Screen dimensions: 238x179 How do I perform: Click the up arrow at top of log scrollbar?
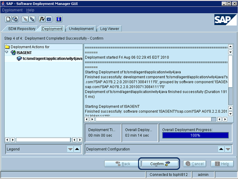[230, 46]
